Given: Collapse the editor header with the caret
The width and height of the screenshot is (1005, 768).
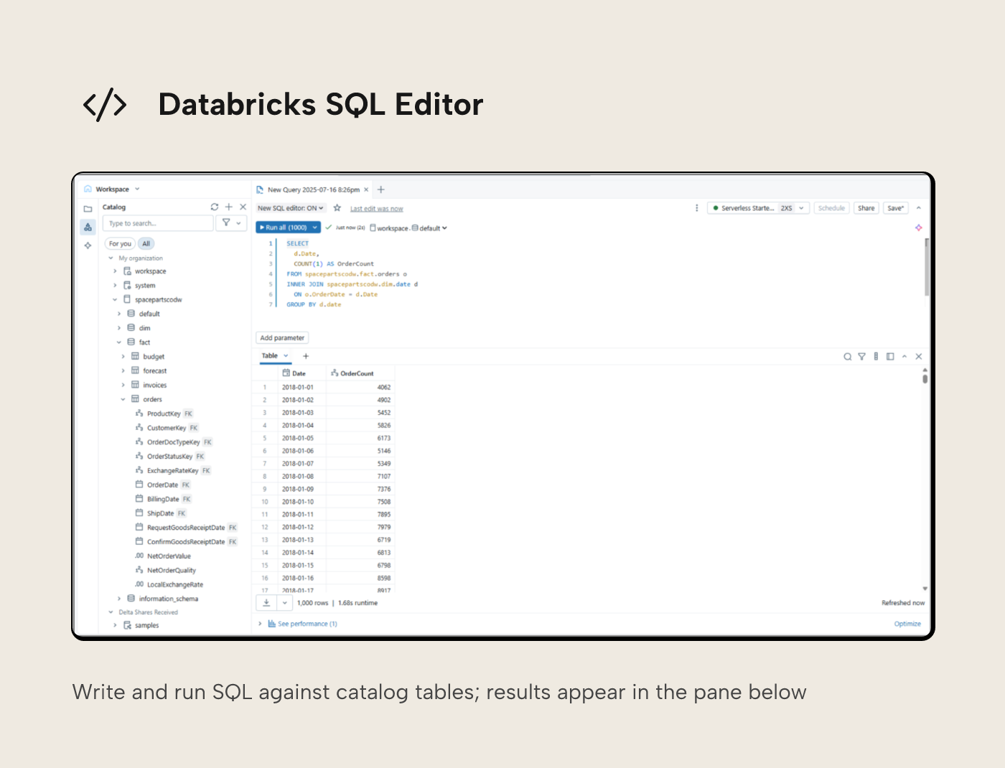Looking at the screenshot, I should pos(919,208).
